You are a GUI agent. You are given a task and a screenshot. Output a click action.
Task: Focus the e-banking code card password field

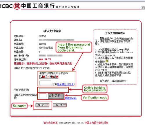click(x=45, y=83)
